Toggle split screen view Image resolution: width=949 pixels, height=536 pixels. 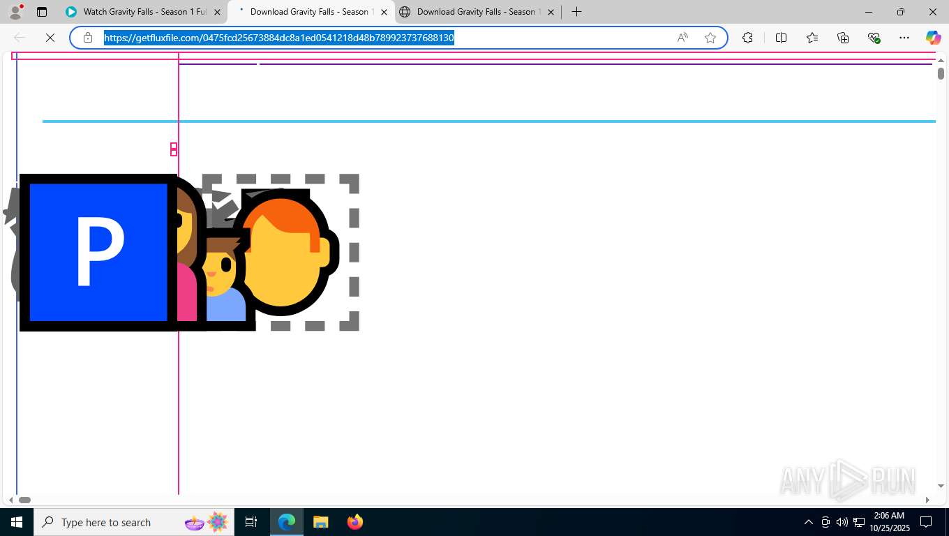point(781,38)
